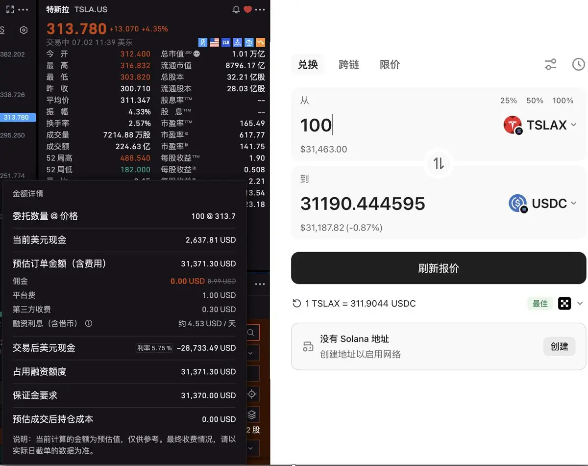
Task: Switch to the 限价 limit tab
Action: point(390,65)
